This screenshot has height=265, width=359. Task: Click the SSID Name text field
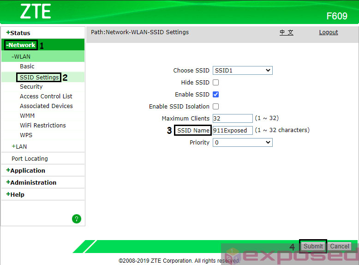233,131
